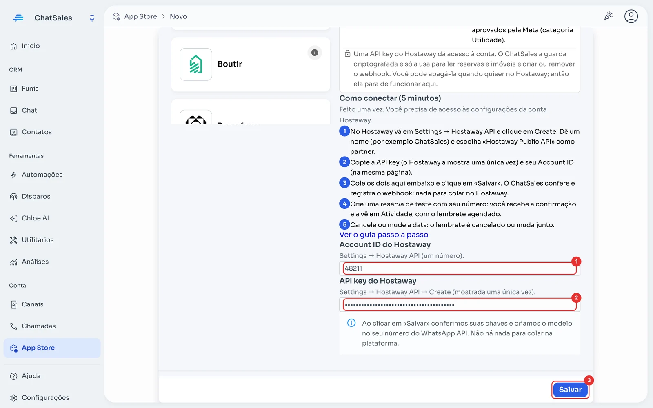Click the Canais device icon
Screen dimensions: 653x408
point(13,304)
